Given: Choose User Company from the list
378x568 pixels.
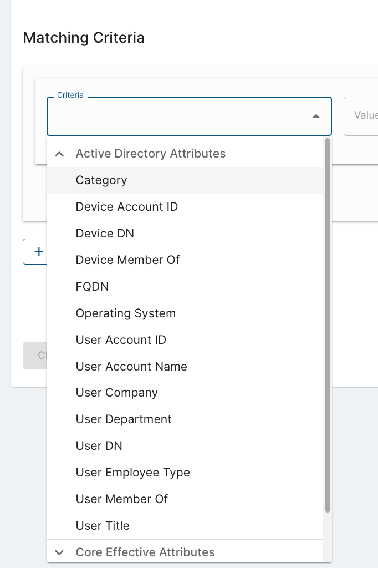Looking at the screenshot, I should [x=117, y=393].
